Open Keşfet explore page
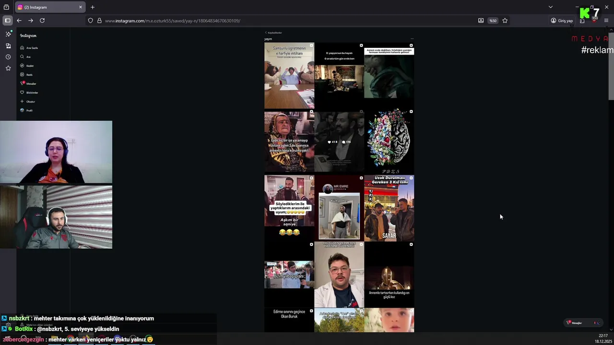 click(27, 66)
